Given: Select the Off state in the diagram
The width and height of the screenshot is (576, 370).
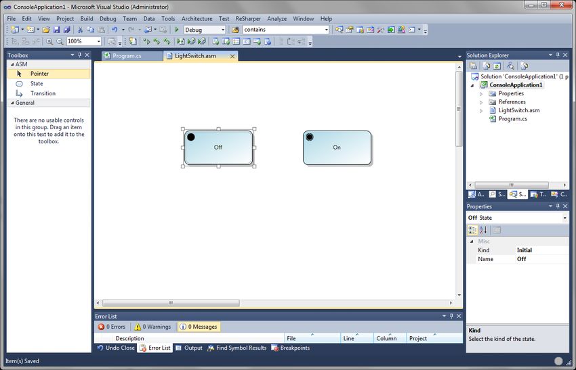Looking at the screenshot, I should (x=219, y=147).
